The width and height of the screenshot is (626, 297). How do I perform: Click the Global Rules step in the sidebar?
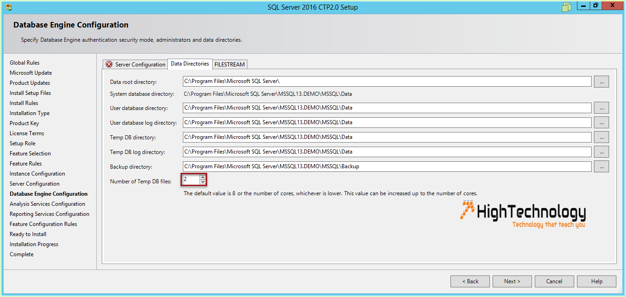(25, 63)
